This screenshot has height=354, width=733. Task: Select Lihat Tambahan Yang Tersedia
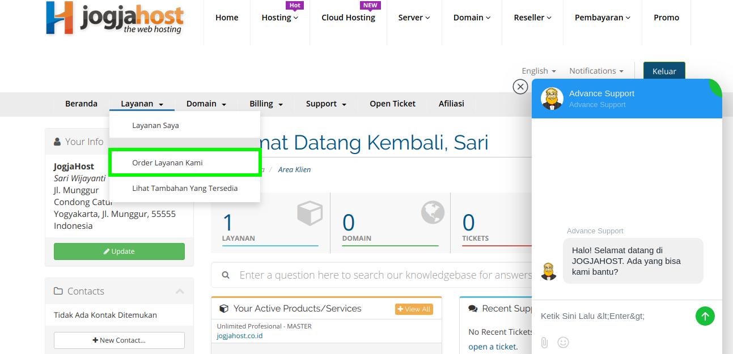pos(185,188)
